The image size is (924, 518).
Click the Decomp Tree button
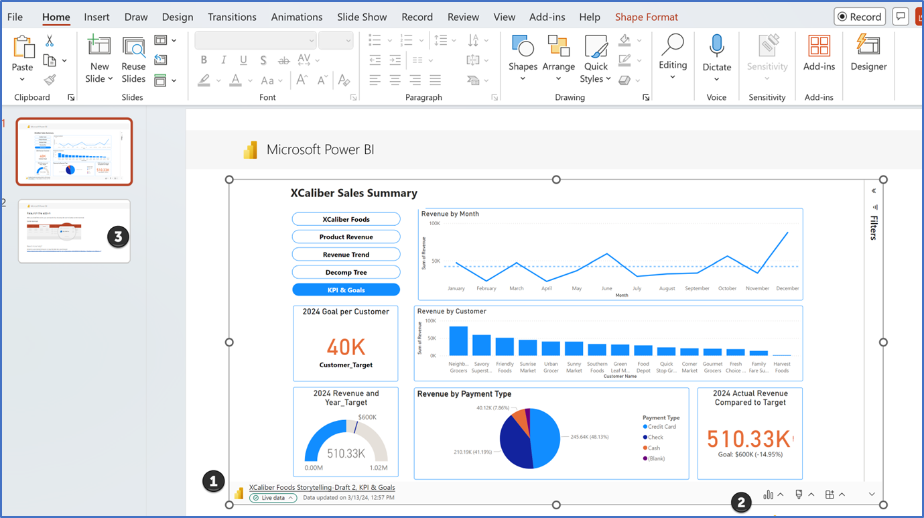pyautogui.click(x=346, y=272)
